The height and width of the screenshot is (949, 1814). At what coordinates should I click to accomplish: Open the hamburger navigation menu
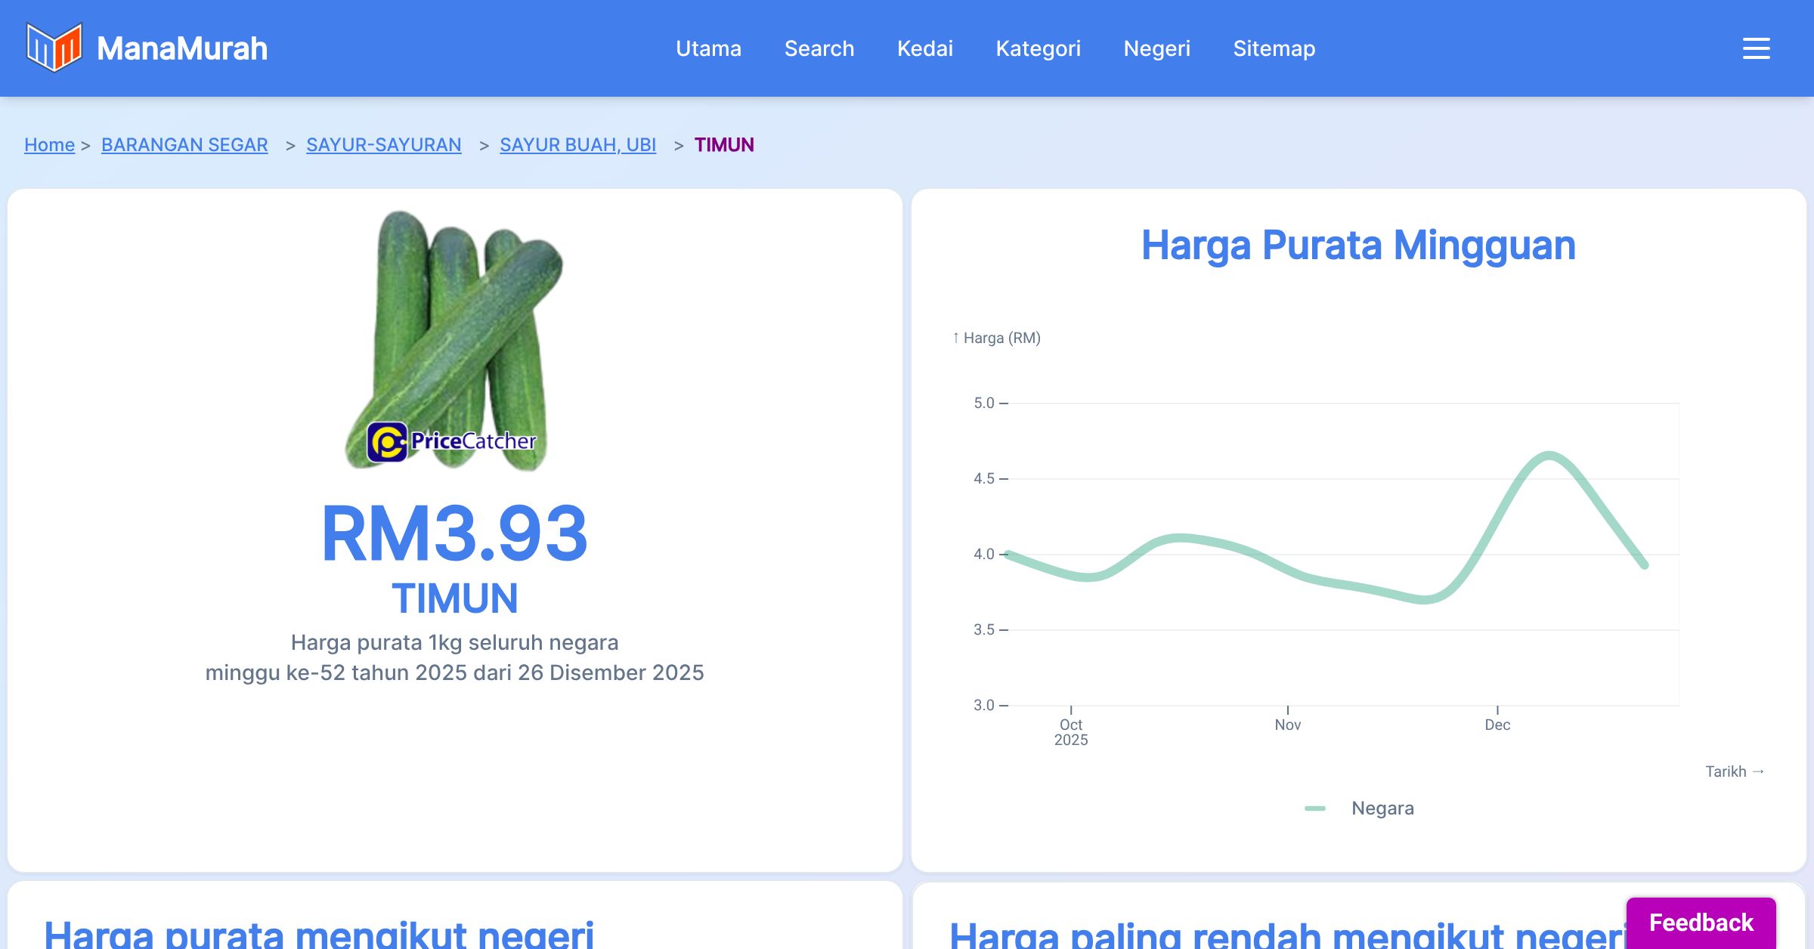[x=1755, y=48]
